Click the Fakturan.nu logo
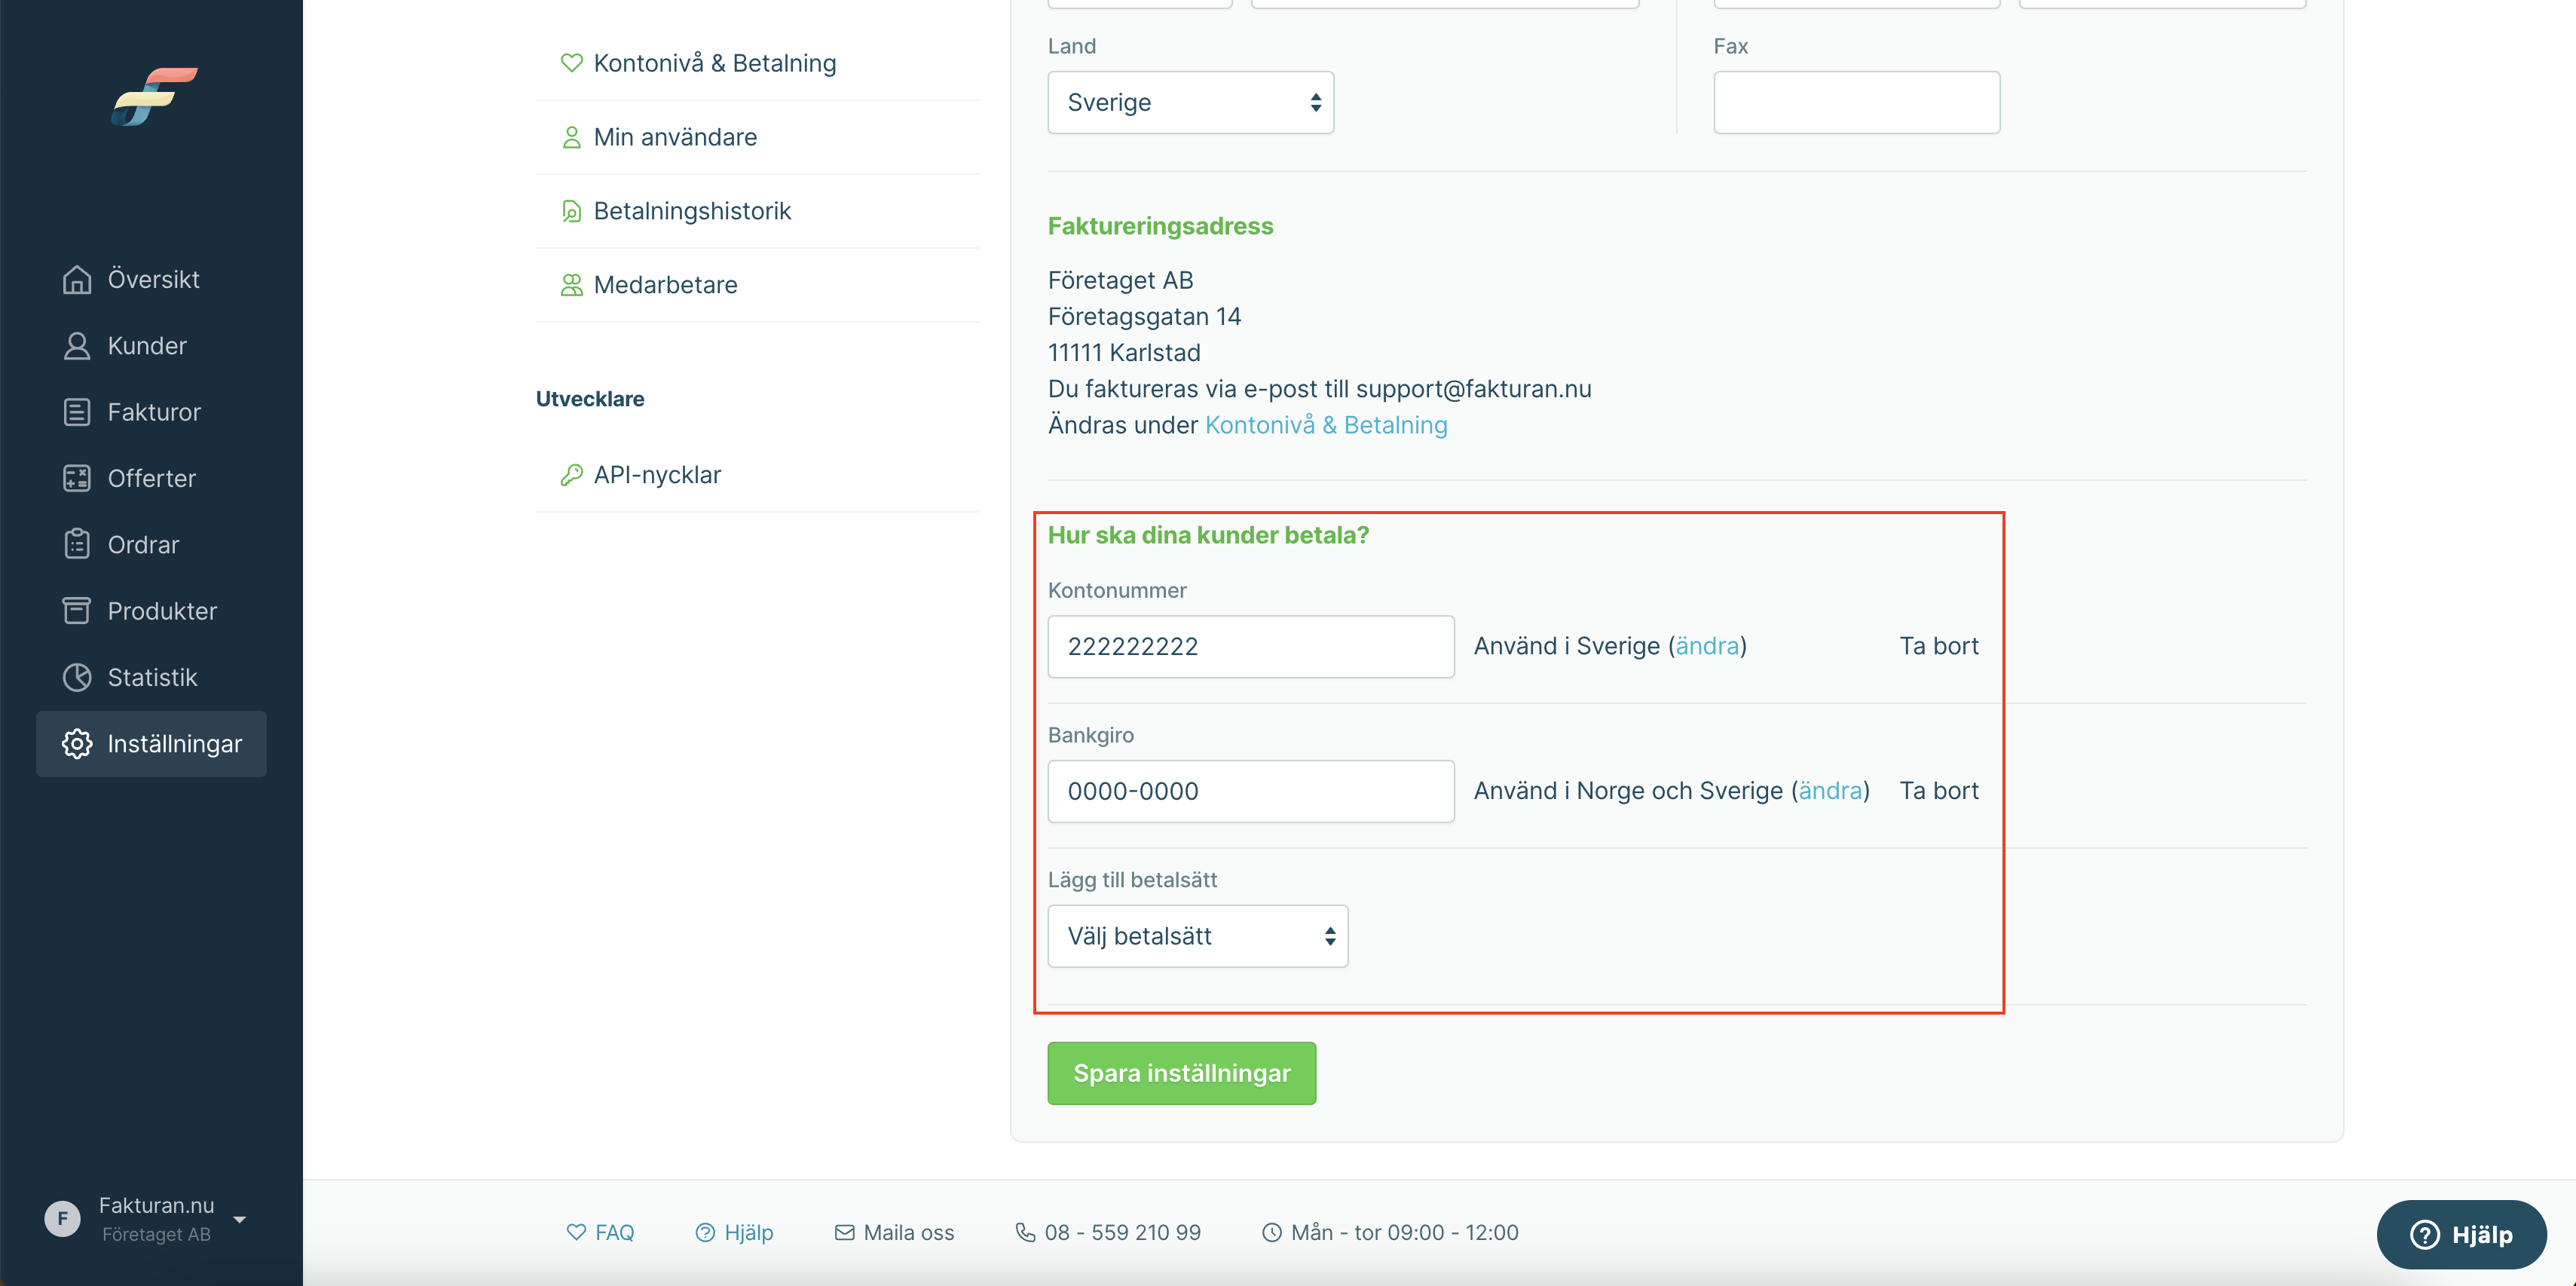The image size is (2576, 1286). tap(154, 97)
